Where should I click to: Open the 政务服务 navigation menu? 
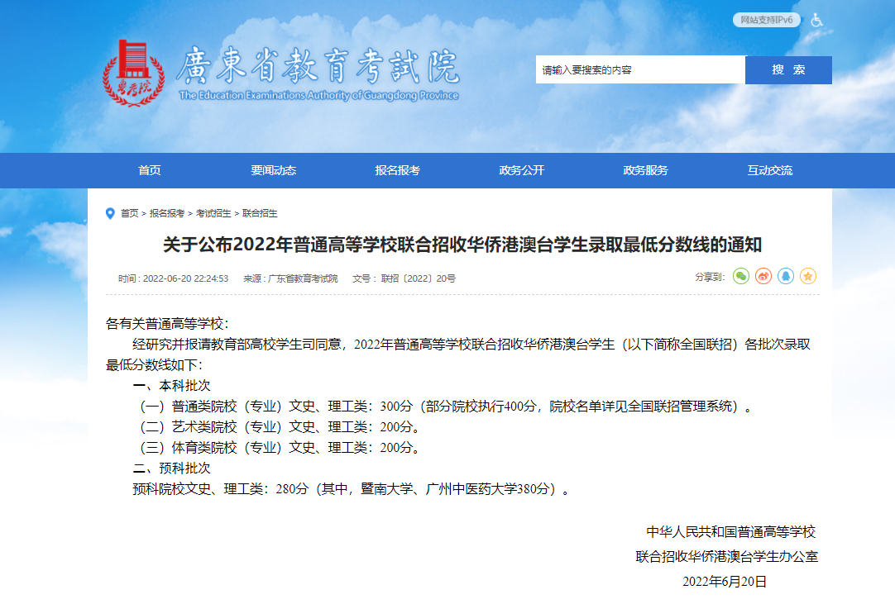tap(645, 170)
